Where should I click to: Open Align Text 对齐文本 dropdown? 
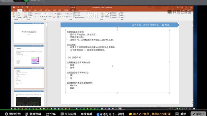(77, 15)
